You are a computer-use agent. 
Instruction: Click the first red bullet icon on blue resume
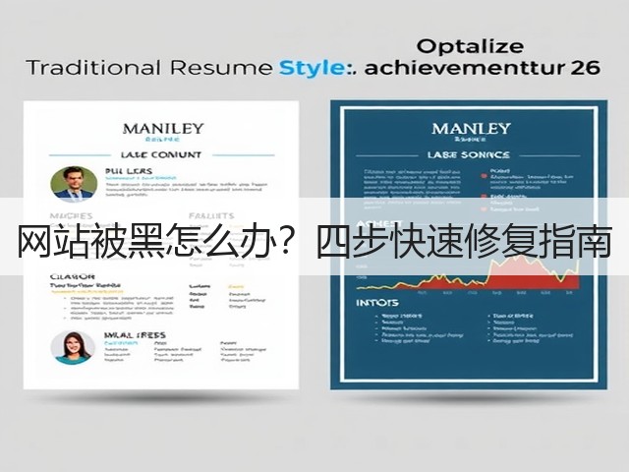tap(484, 176)
